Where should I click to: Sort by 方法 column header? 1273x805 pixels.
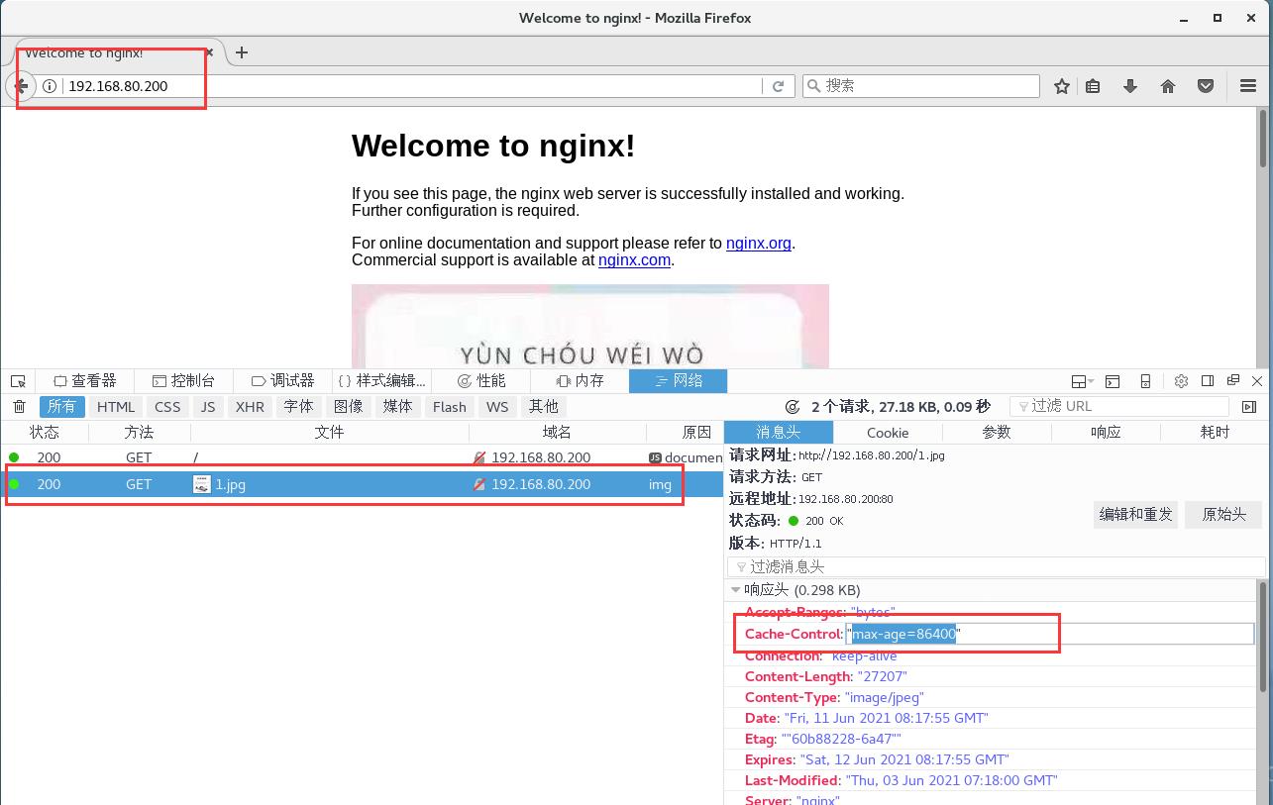pos(139,433)
